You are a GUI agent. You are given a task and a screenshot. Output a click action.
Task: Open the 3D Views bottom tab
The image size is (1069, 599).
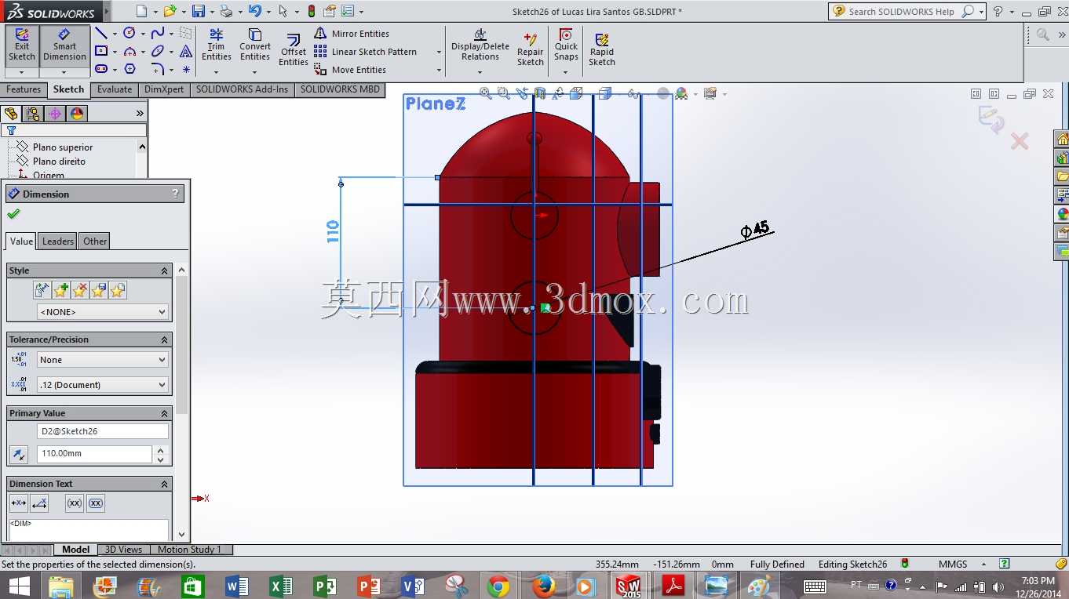coord(124,550)
